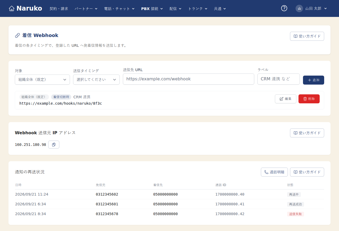Open the 対象 dropdown 組織全体(既定)
Screen dimensions: 339x231
pyautogui.click(x=42, y=80)
